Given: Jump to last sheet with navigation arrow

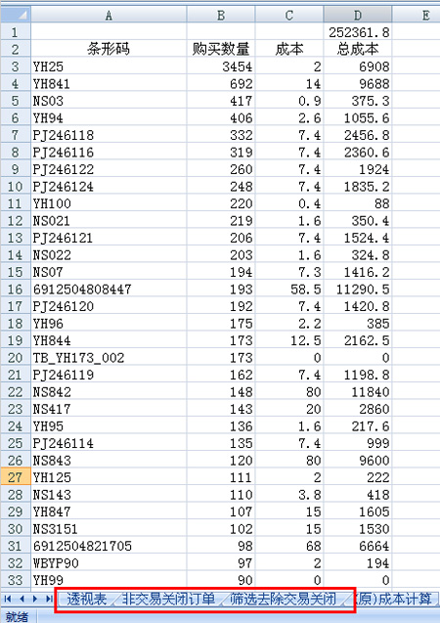Looking at the screenshot, I should tap(49, 599).
